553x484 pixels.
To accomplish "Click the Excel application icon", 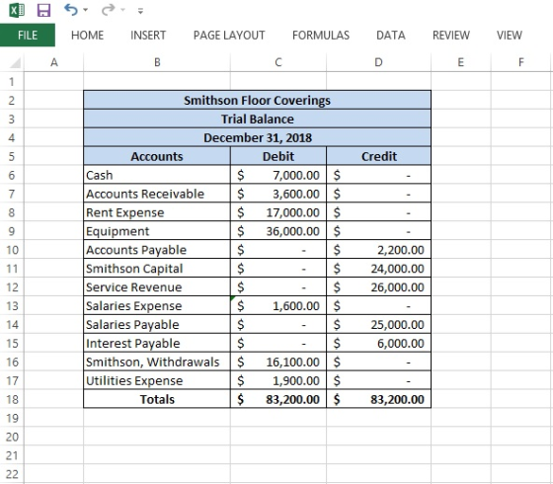I will pos(17,10).
